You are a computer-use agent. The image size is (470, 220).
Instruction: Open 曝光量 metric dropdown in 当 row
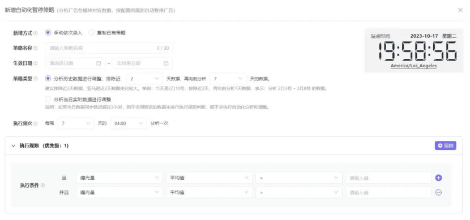click(119, 178)
